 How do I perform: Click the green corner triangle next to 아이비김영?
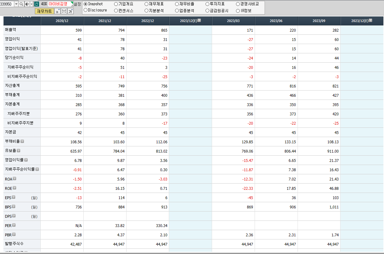[x=72, y=3]
